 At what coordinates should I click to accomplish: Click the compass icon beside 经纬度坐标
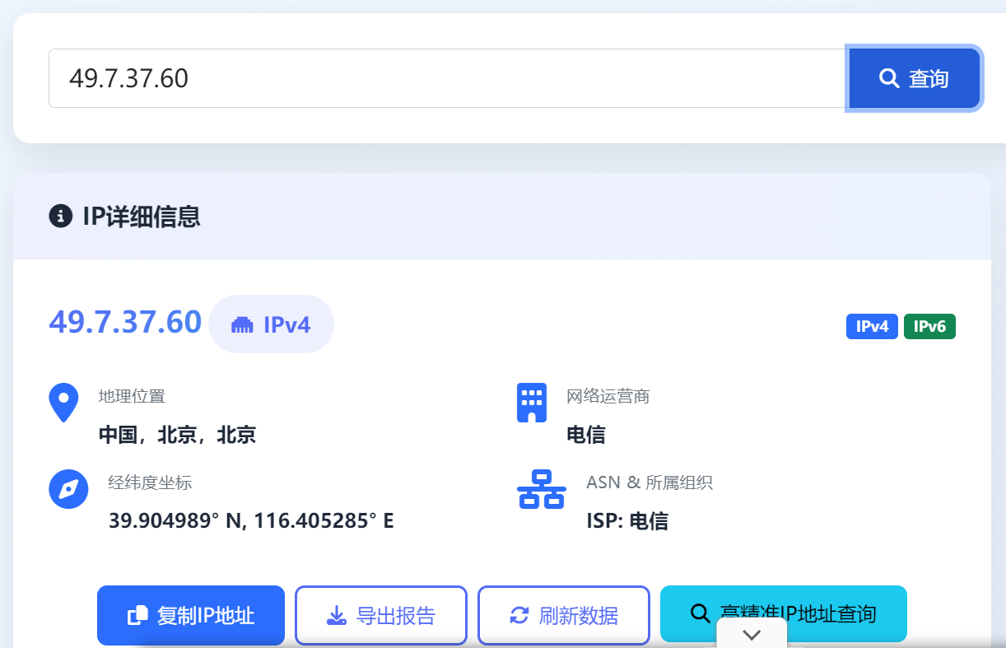tap(68, 488)
